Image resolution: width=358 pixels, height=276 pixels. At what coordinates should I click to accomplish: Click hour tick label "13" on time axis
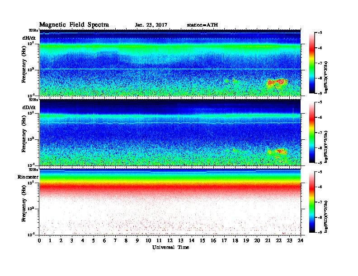tap(181, 241)
